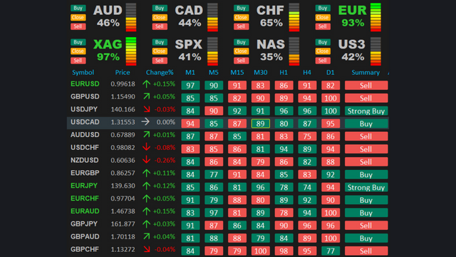Click the USDCAD flat arrow icon
The width and height of the screenshot is (456, 257).
(145, 122)
